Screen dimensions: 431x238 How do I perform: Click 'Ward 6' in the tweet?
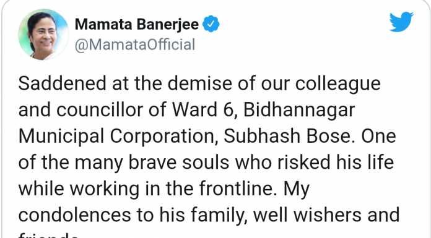click(203, 110)
